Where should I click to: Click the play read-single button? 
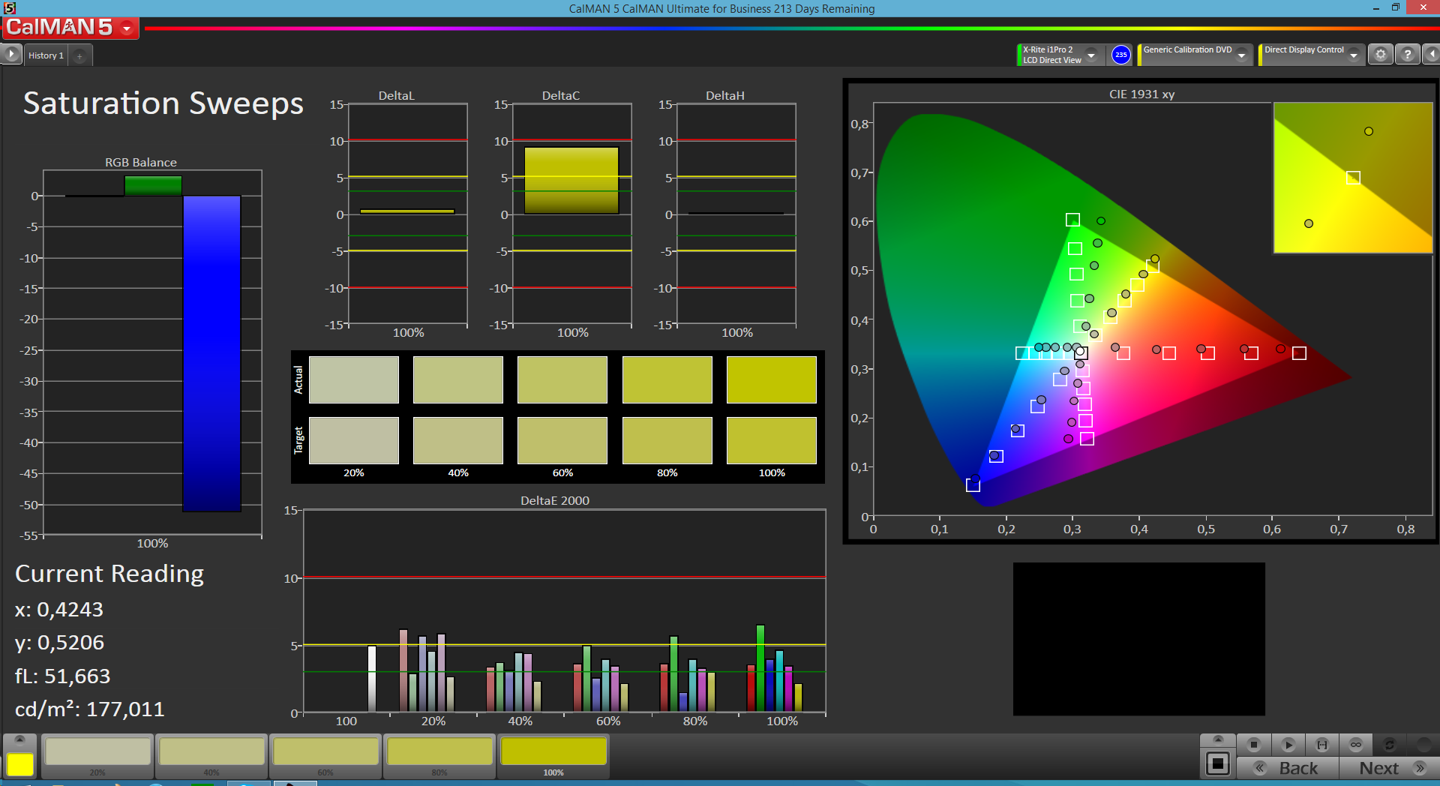(1288, 745)
